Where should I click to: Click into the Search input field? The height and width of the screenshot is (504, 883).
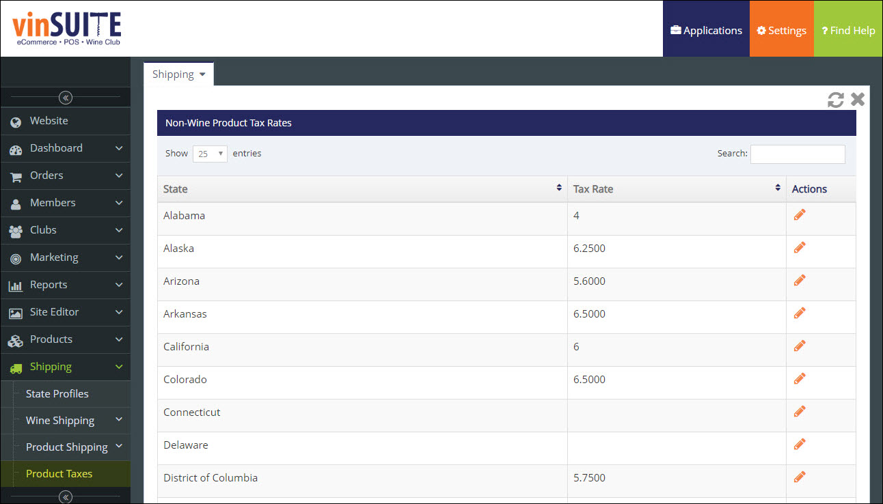click(798, 154)
